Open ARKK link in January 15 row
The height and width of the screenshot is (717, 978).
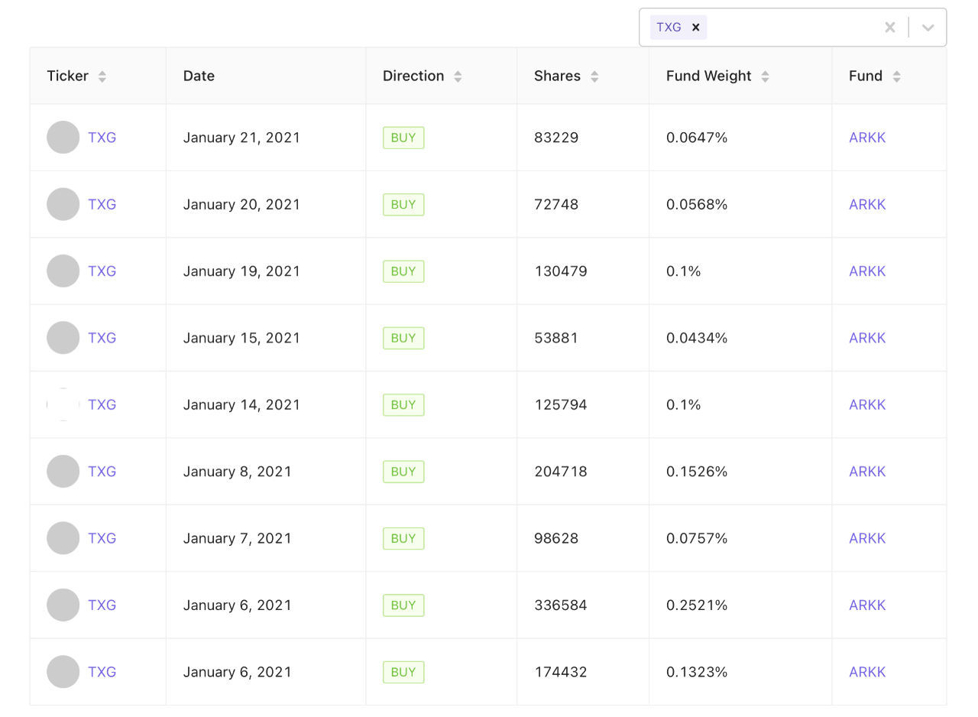coord(867,338)
